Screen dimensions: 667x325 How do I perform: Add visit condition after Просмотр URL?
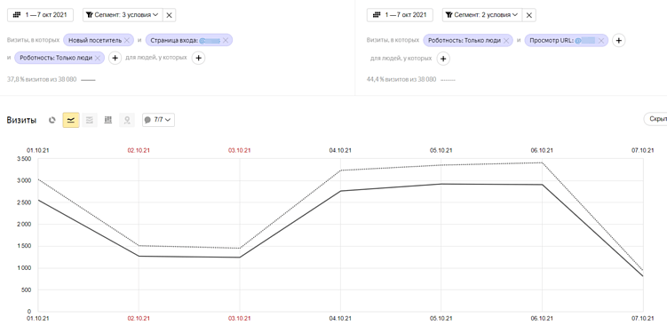619,41
